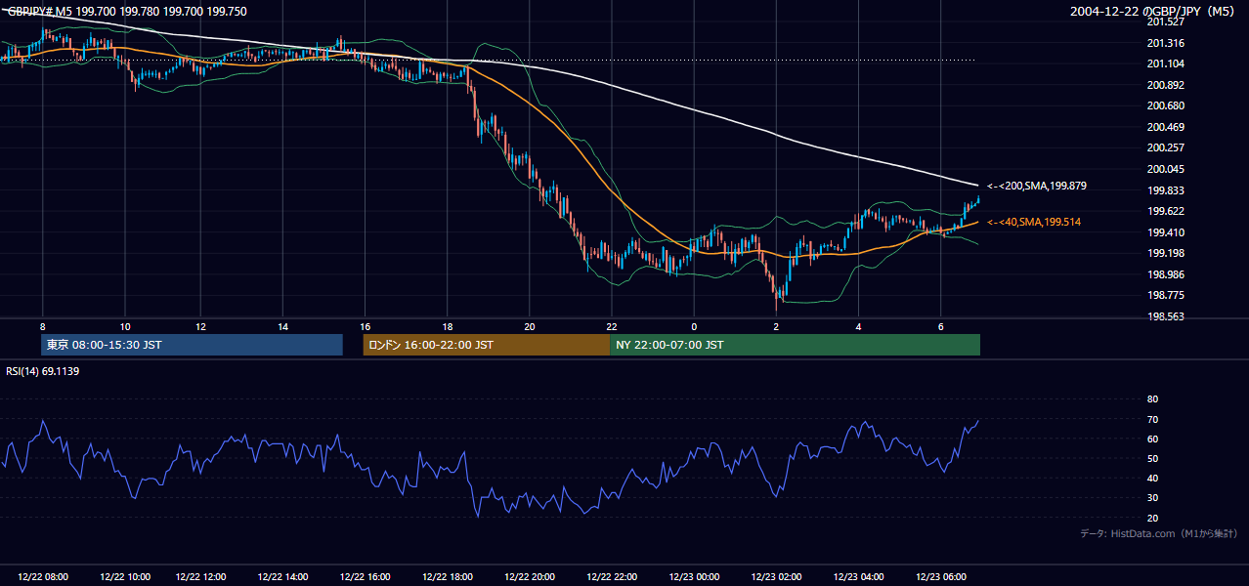
Task: Click the 40,SMA,199.514 moving average label
Action: [1034, 223]
